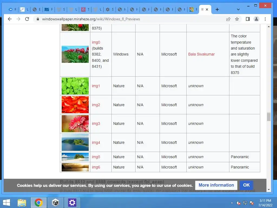The image size is (277, 208).
Task: Click the muted volume tray icon
Action: tap(239, 203)
